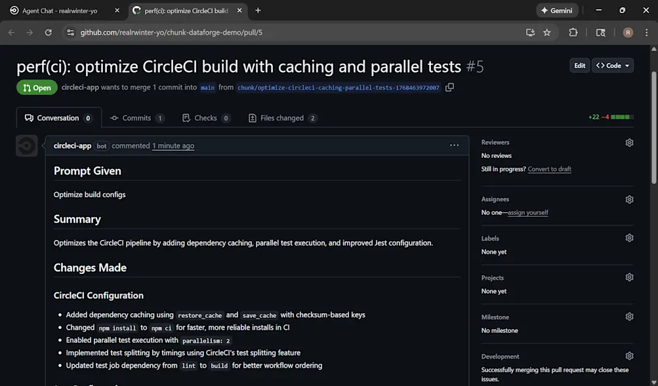Open the Milestone gear settings
This screenshot has width=658, height=386.
point(629,317)
